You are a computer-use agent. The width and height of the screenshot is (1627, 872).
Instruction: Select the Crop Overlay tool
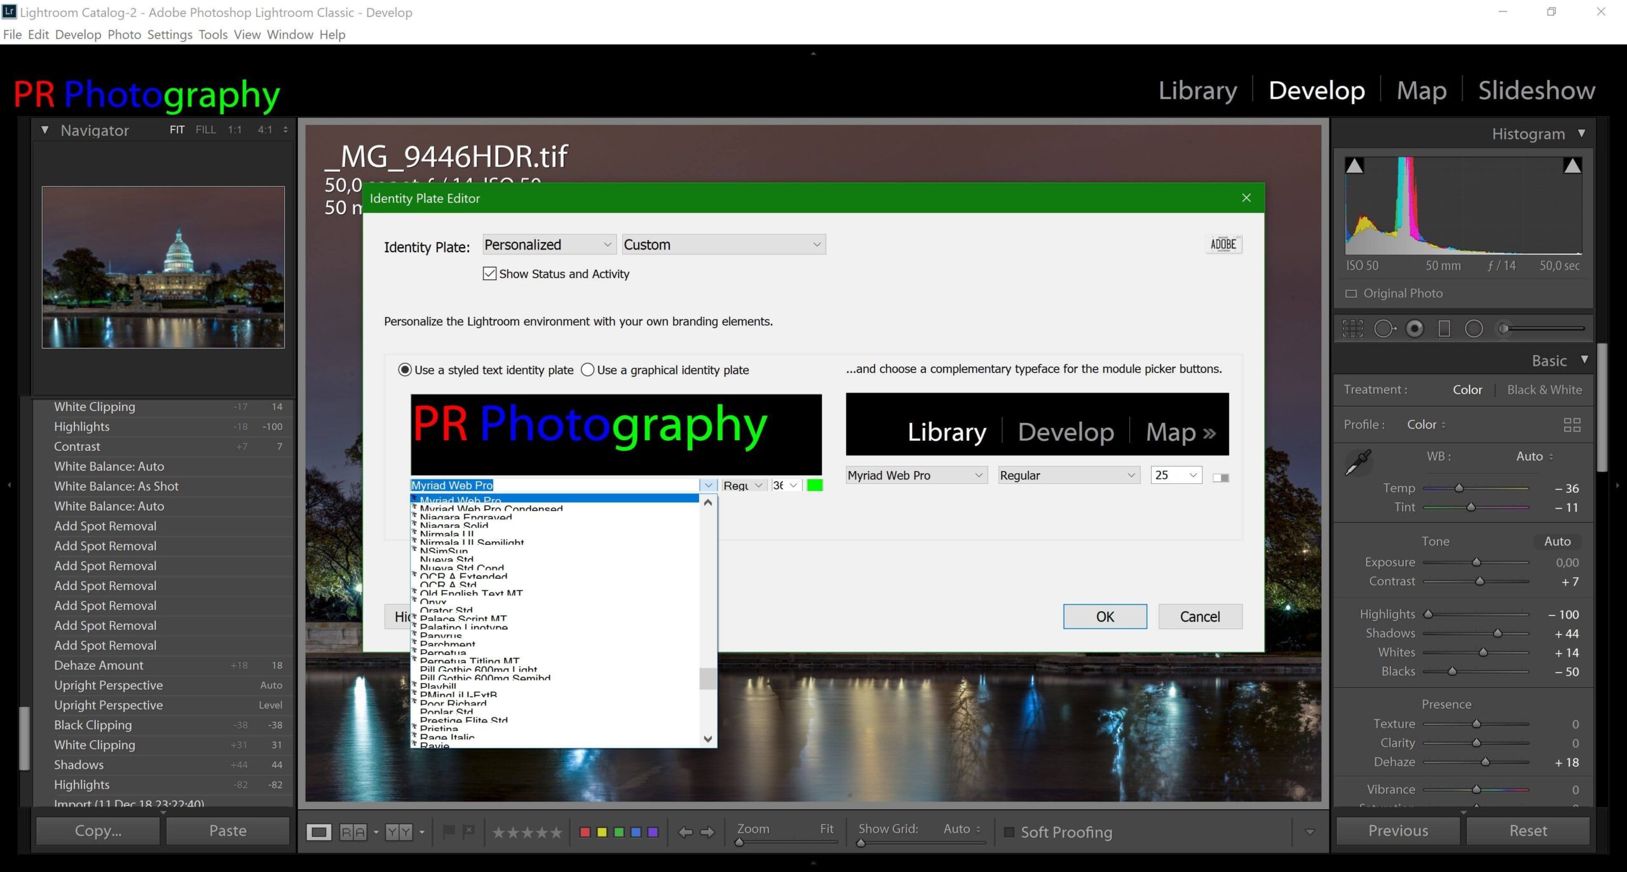tap(1352, 328)
